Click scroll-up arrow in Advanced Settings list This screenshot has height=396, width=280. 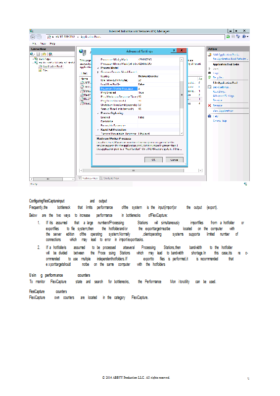tap(182, 59)
